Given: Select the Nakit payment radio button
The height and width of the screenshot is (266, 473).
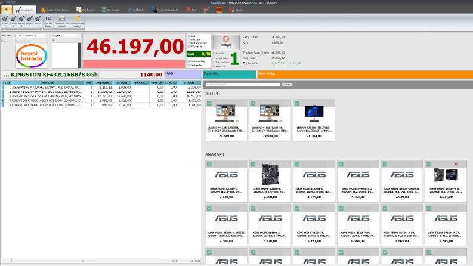Looking at the screenshot, I should click(x=189, y=36).
